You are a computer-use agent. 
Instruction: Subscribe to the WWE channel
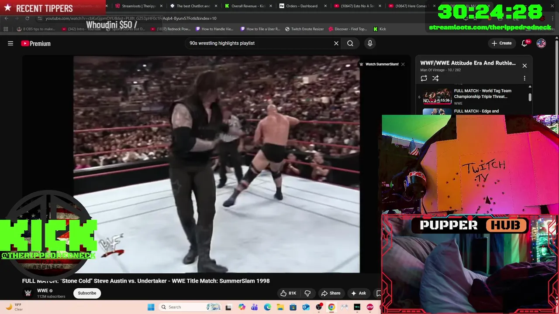[x=87, y=293]
